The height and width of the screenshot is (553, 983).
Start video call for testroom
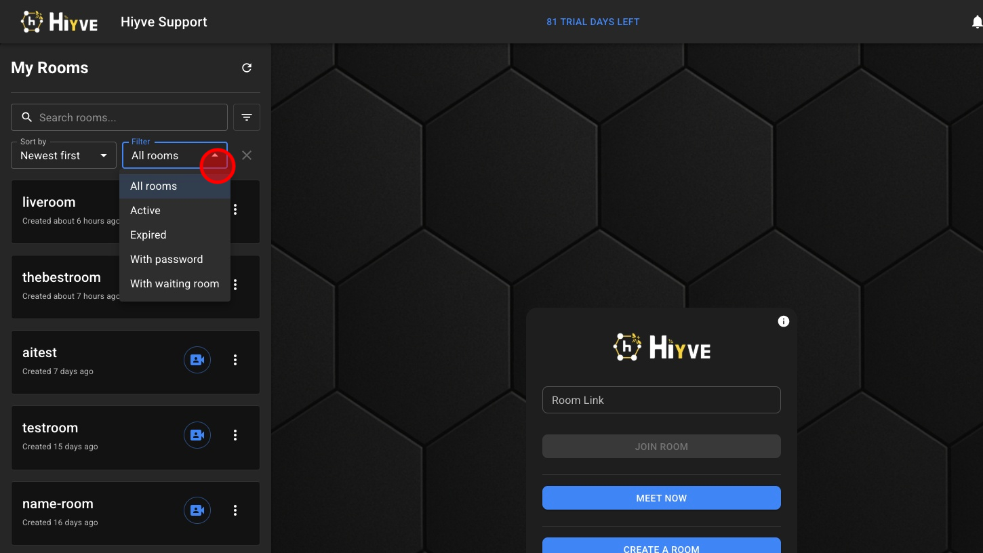(197, 435)
